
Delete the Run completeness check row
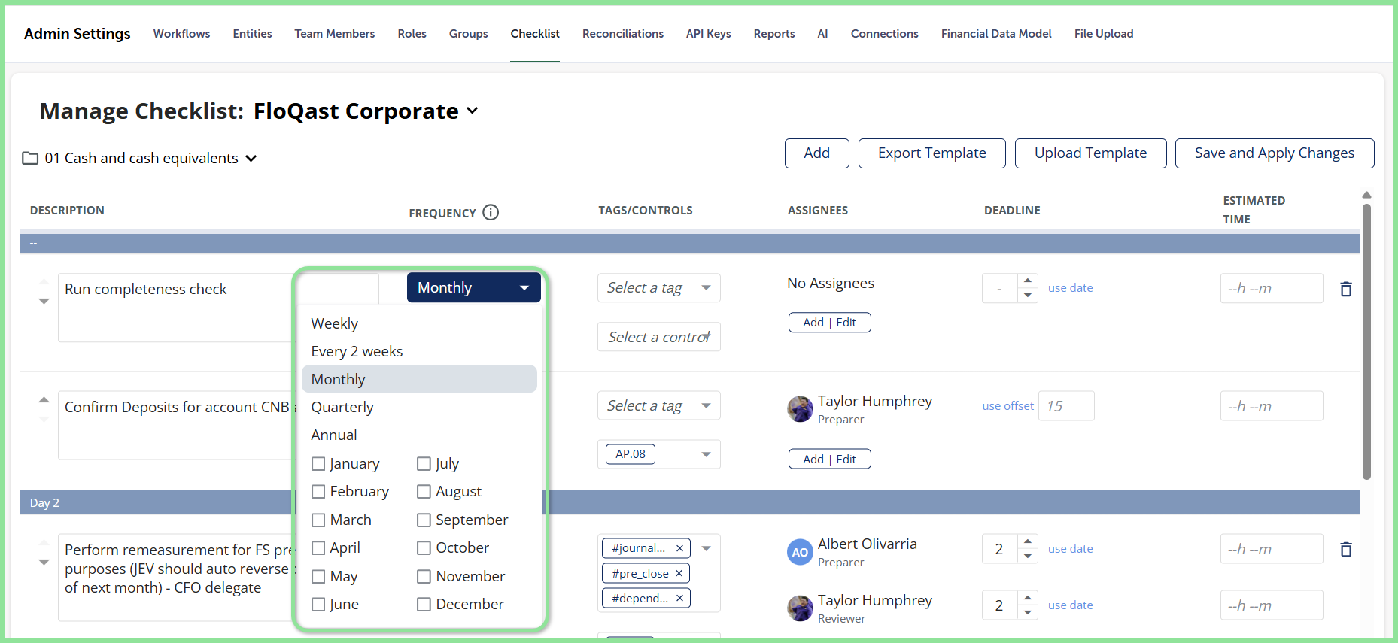[x=1346, y=289]
